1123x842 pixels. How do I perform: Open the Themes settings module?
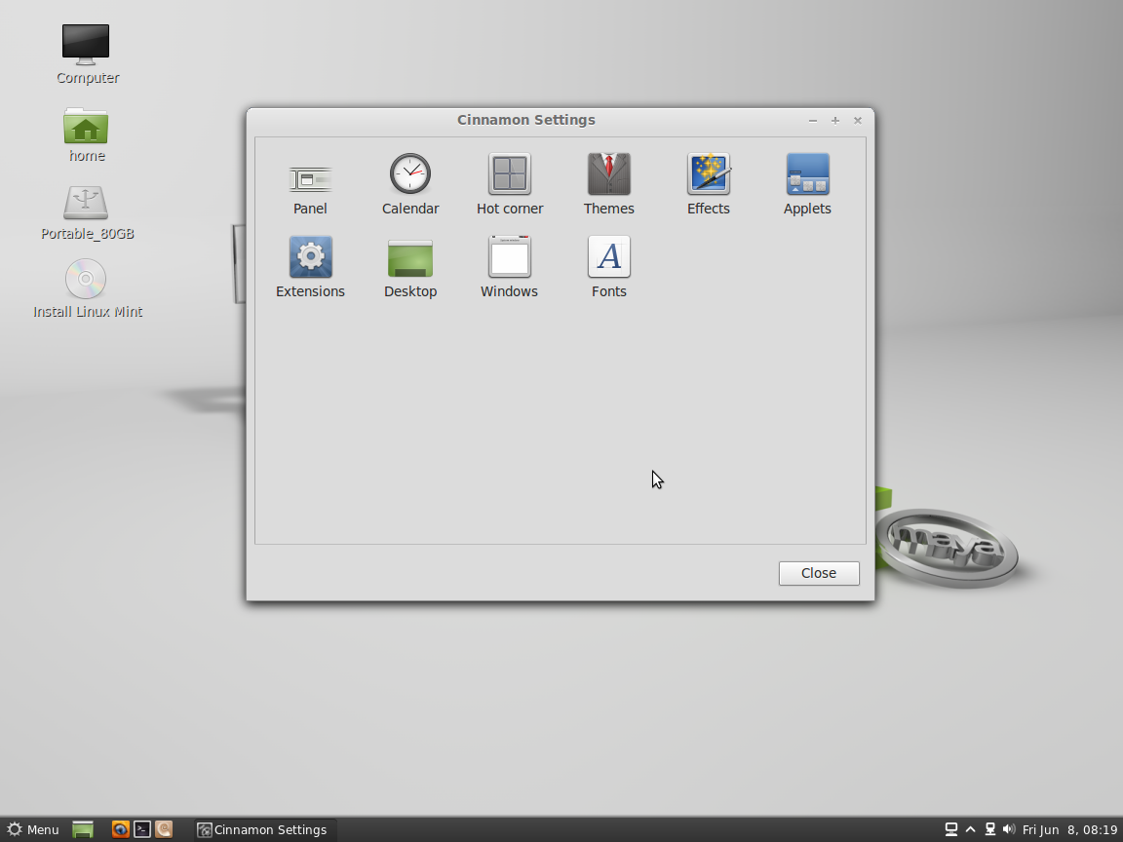point(608,185)
